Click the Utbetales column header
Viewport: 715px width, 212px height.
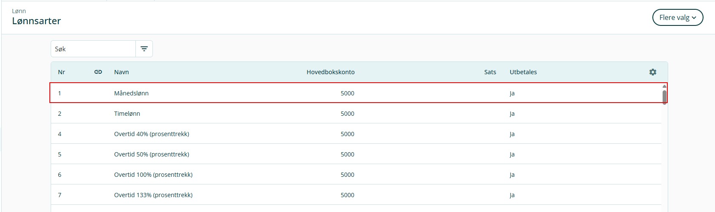(x=523, y=72)
